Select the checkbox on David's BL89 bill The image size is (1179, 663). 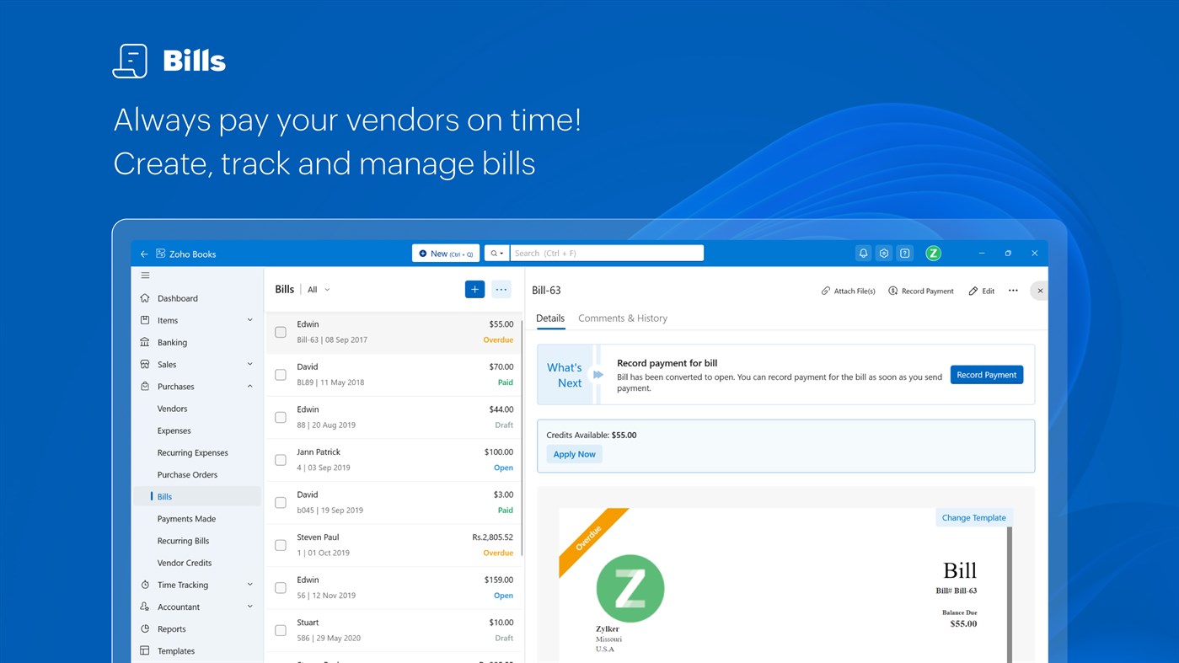(280, 374)
